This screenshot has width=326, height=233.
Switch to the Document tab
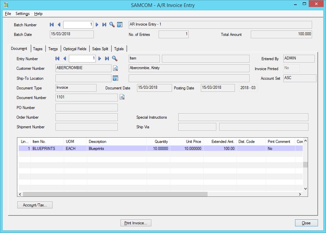click(x=19, y=49)
